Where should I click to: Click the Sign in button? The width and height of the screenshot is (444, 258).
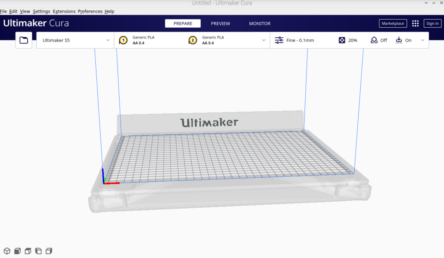point(432,23)
